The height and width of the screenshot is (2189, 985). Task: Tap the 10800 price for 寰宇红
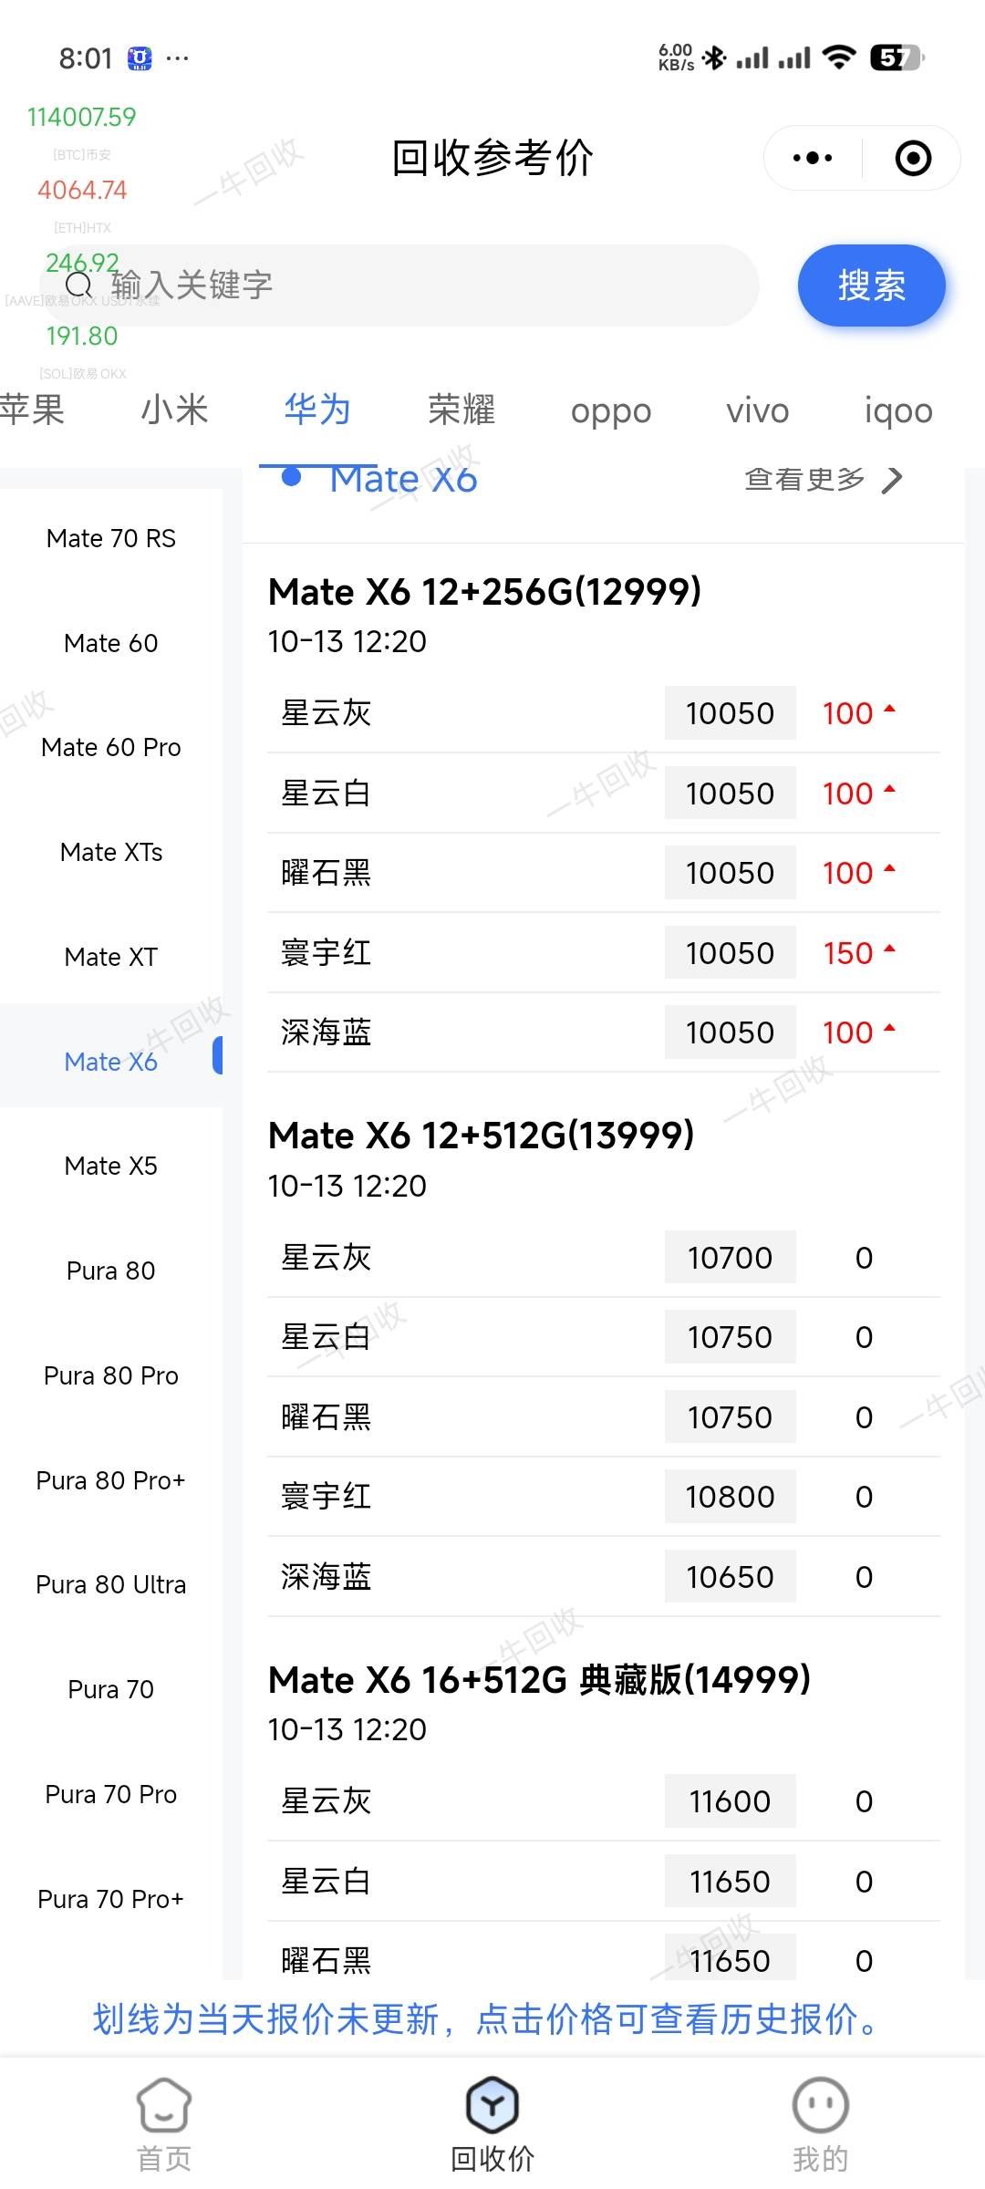[x=730, y=1497]
